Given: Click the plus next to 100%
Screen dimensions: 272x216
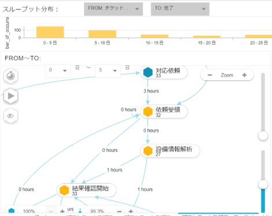Looking at the screenshot, I should coord(63,211).
